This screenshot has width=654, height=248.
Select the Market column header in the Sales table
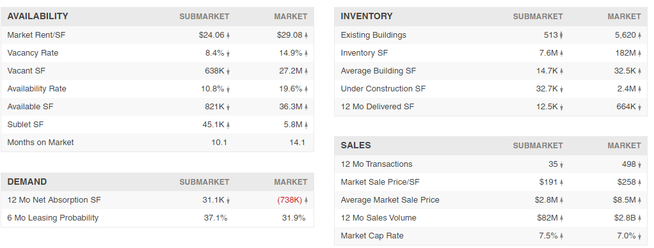624,146
